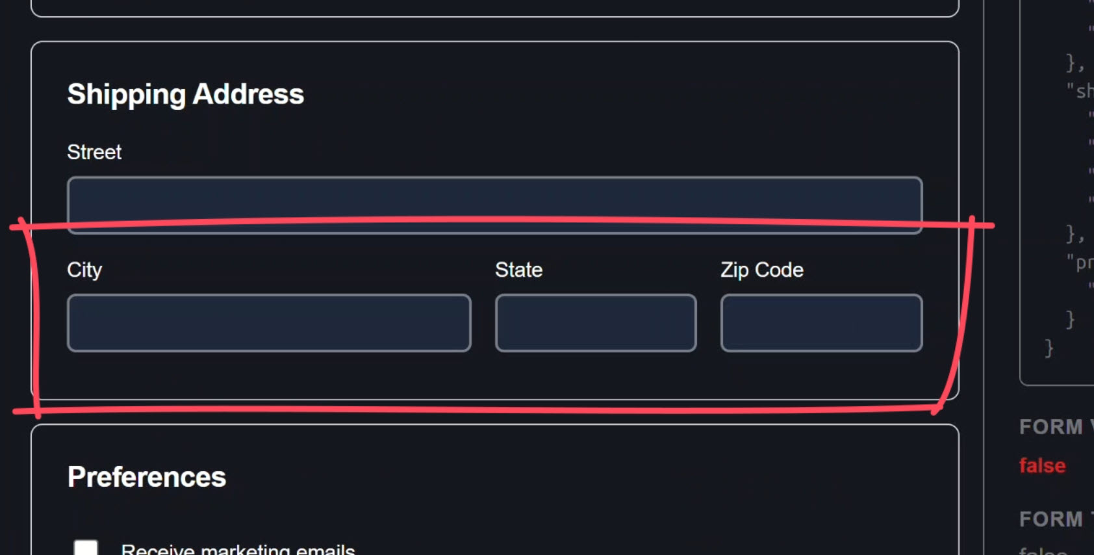Click inside the Zip Code input field
Viewport: 1094px width, 555px height.
821,322
